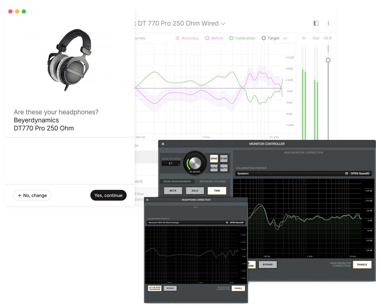Open the Monitor Mode 2.1 selector
The height and width of the screenshot is (308, 381).
pyautogui.click(x=170, y=163)
